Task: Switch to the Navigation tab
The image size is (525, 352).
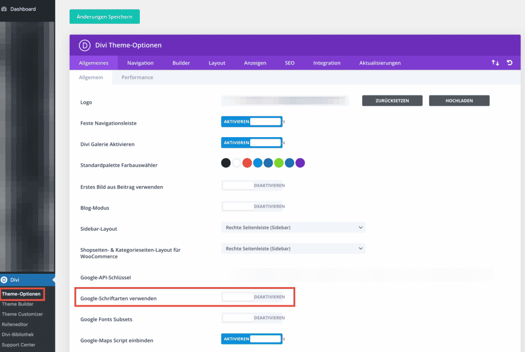Action: click(x=140, y=63)
